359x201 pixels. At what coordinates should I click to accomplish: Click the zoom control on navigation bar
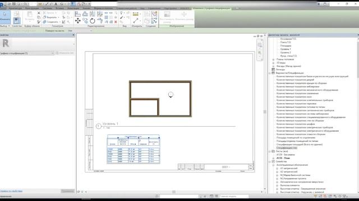[260, 53]
